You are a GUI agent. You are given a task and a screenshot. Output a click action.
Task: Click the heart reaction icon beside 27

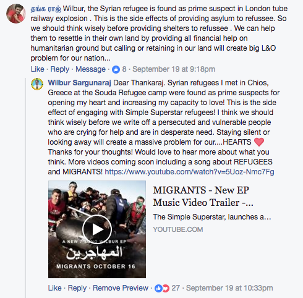click(166, 288)
